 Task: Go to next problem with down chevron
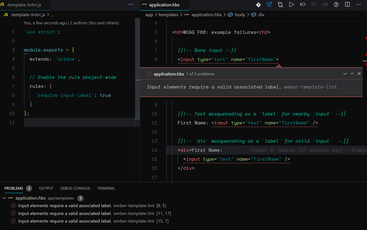pyautogui.click(x=345, y=74)
